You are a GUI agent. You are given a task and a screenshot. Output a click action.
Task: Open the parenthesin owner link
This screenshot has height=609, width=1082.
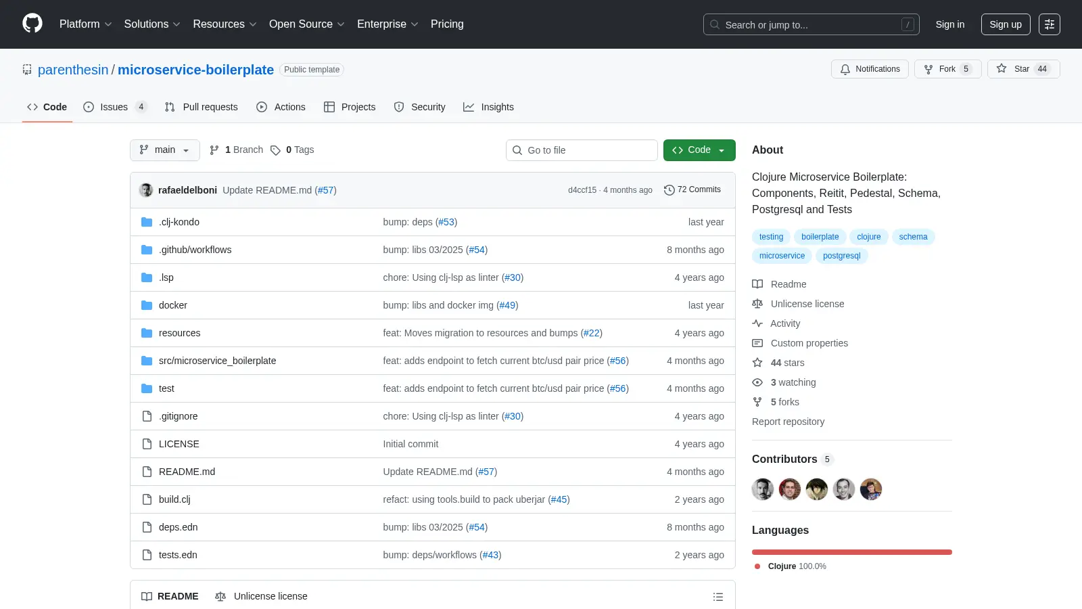click(73, 70)
